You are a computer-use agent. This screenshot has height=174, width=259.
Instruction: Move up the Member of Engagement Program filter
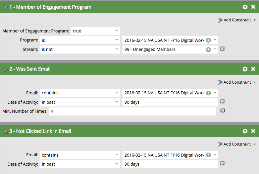[245, 7]
